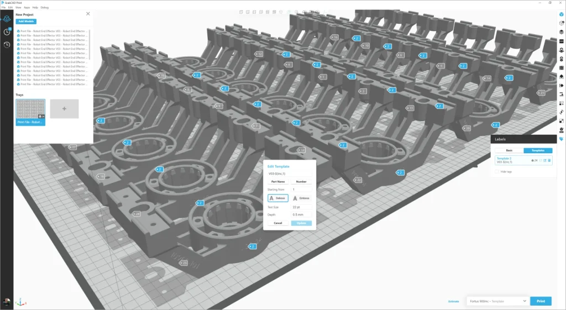
Task: Close the New Project panel with the X
Action: 88,14
